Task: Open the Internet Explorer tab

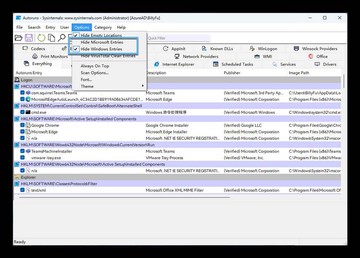Action: pos(174,64)
